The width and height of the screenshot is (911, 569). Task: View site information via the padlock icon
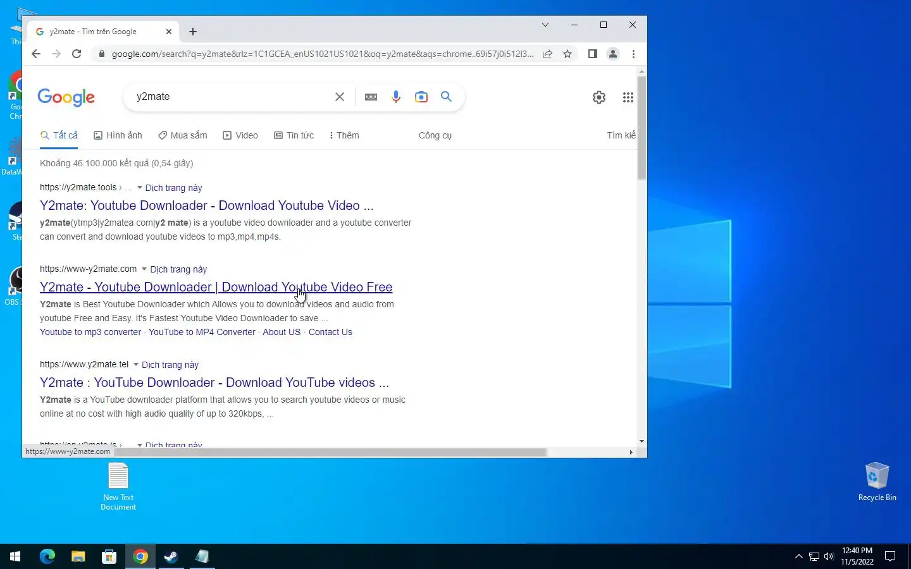click(101, 54)
